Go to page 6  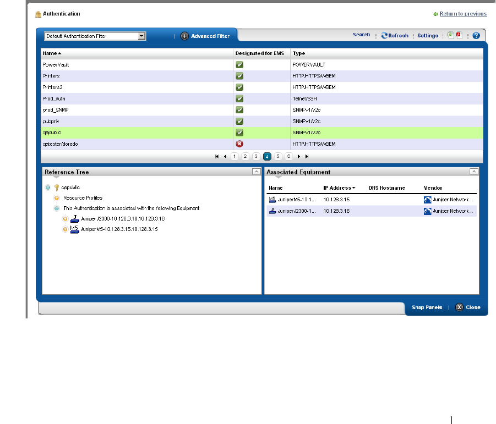(x=288, y=156)
